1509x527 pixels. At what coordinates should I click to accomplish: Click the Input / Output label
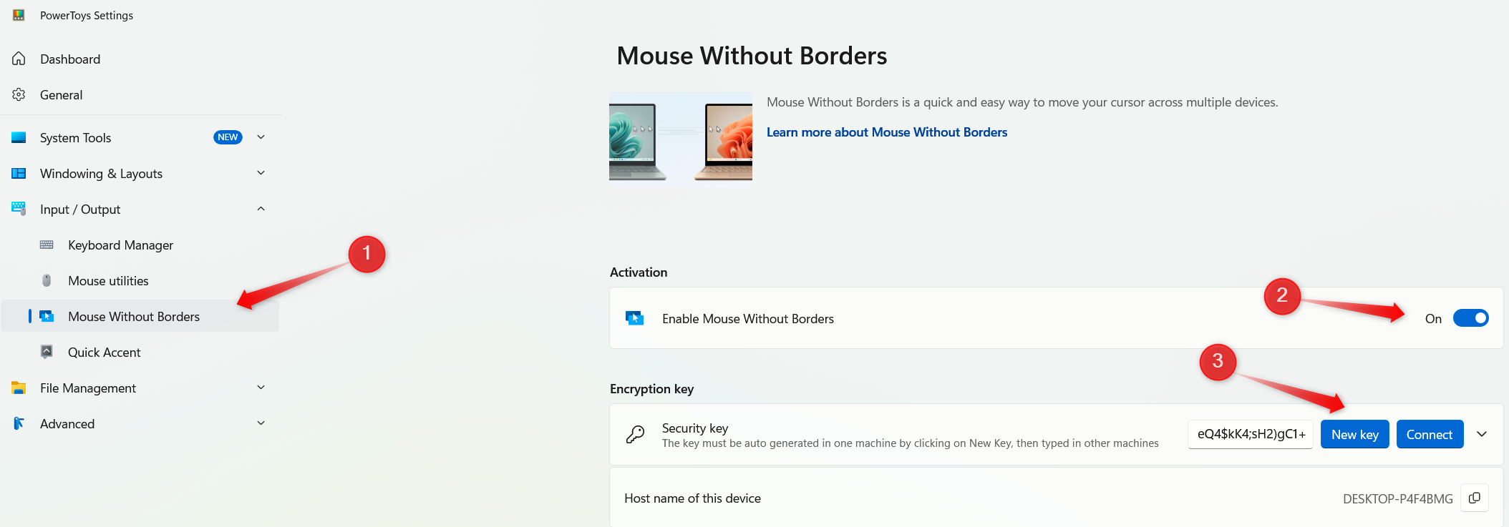[x=79, y=209]
